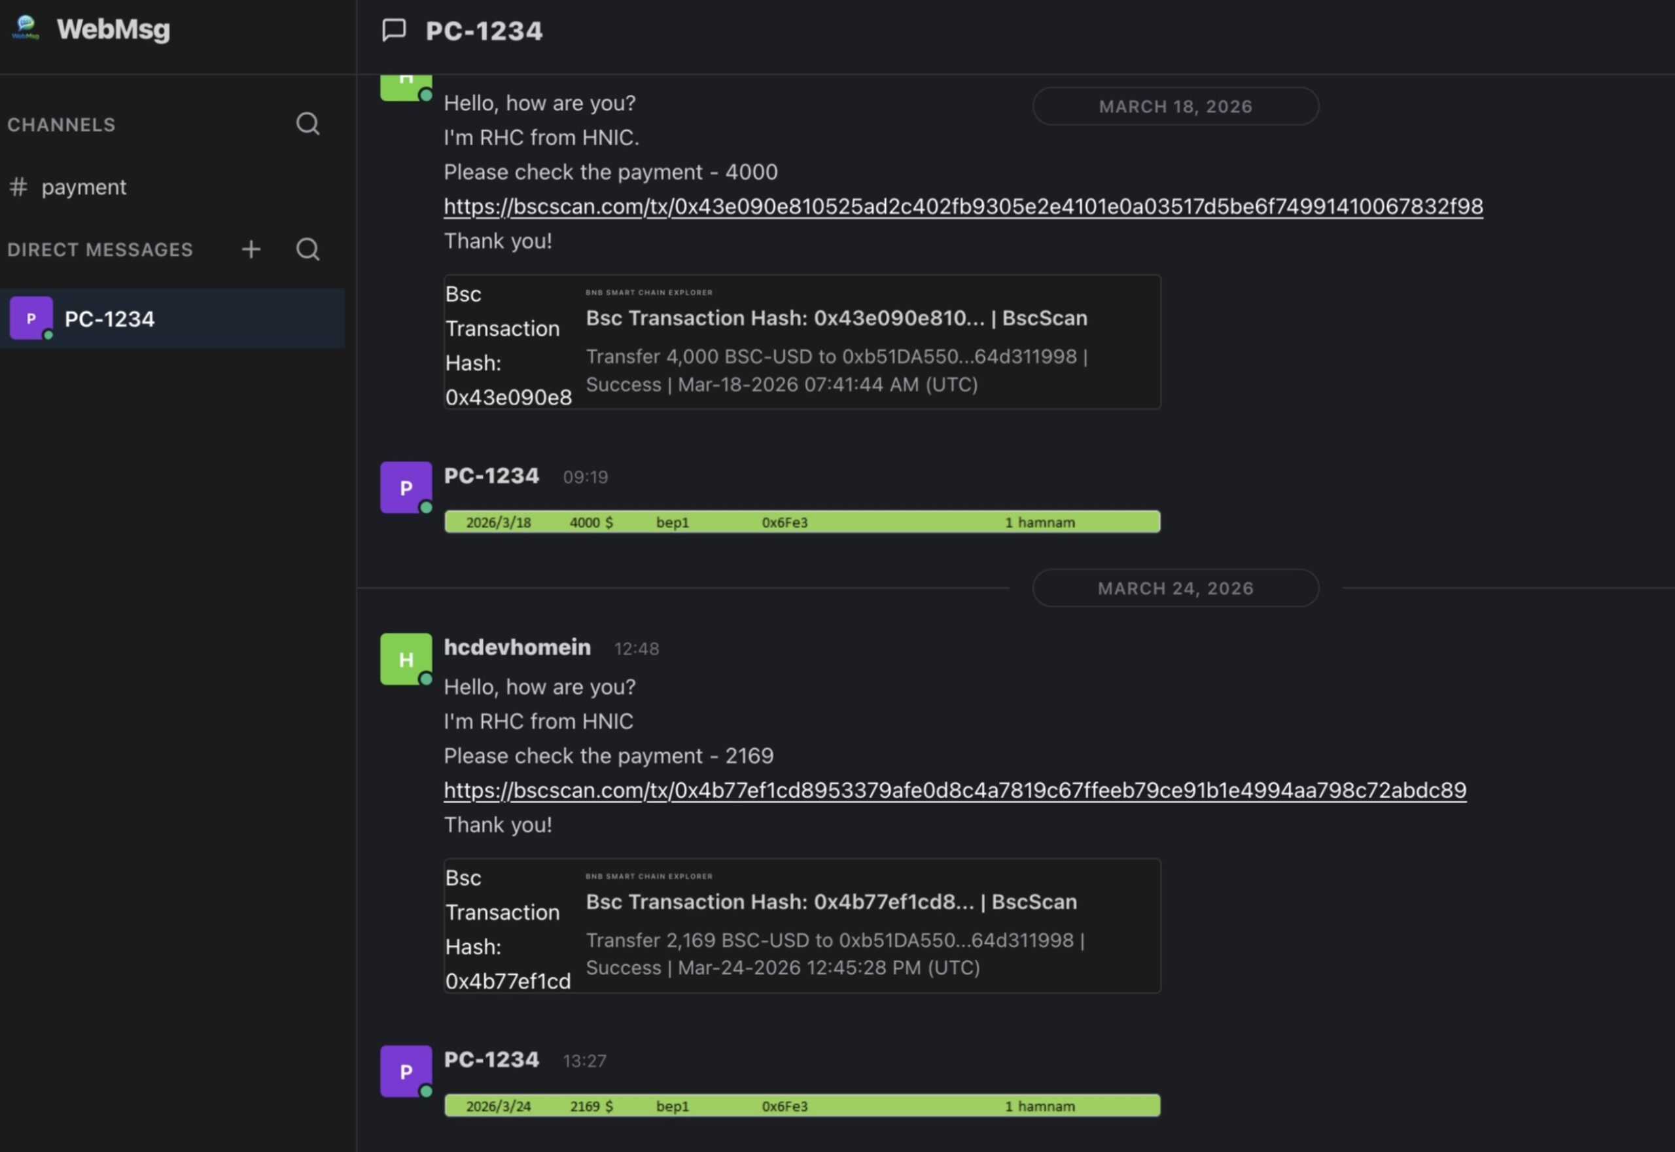
Task: Click the March 24, 2026 date divider
Action: pos(1175,588)
